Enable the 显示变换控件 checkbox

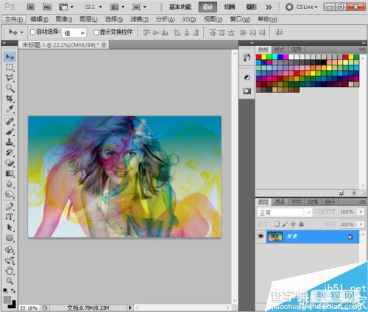[x=96, y=32]
